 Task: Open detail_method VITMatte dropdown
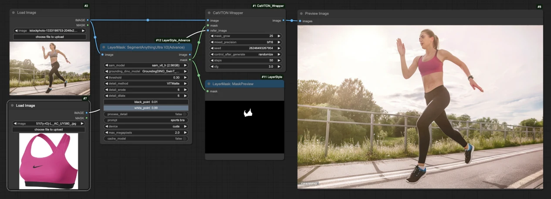pos(146,83)
